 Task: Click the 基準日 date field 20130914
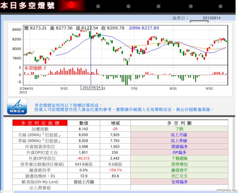211,18
